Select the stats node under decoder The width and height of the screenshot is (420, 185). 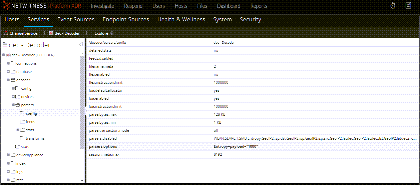(x=25, y=147)
